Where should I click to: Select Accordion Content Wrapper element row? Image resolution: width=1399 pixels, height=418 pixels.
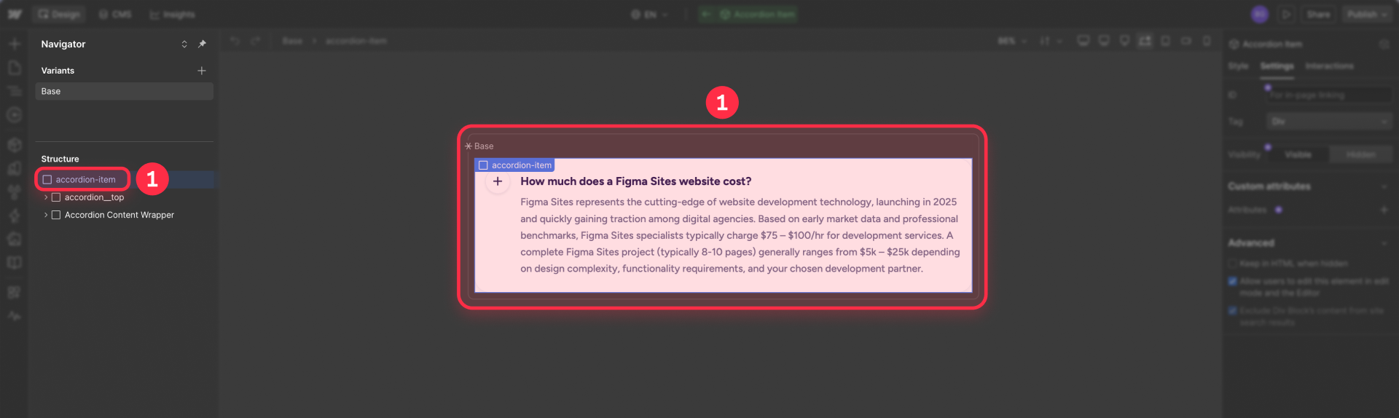[124, 215]
